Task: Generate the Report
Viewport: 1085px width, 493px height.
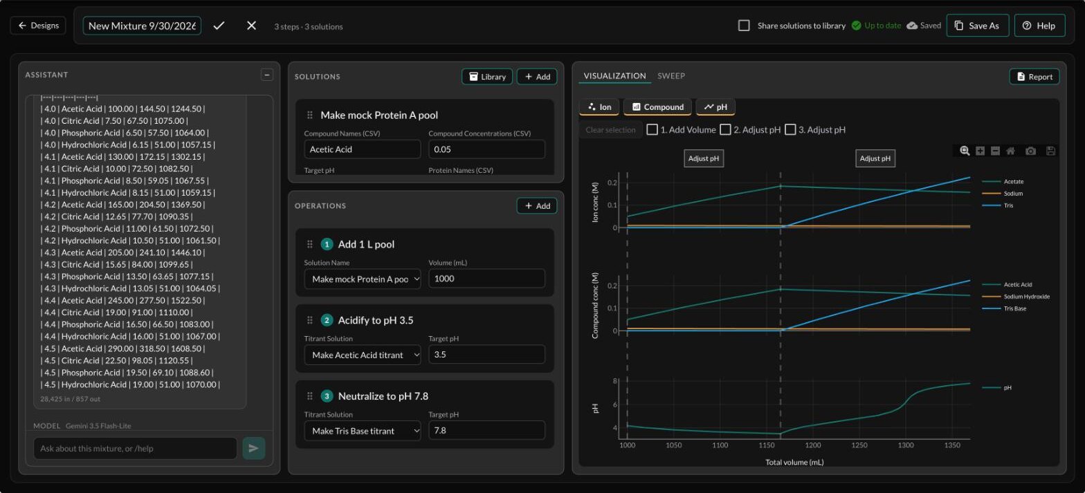Action: pos(1034,77)
